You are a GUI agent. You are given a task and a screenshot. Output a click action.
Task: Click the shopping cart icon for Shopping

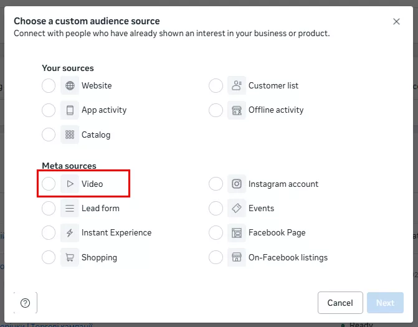point(70,257)
